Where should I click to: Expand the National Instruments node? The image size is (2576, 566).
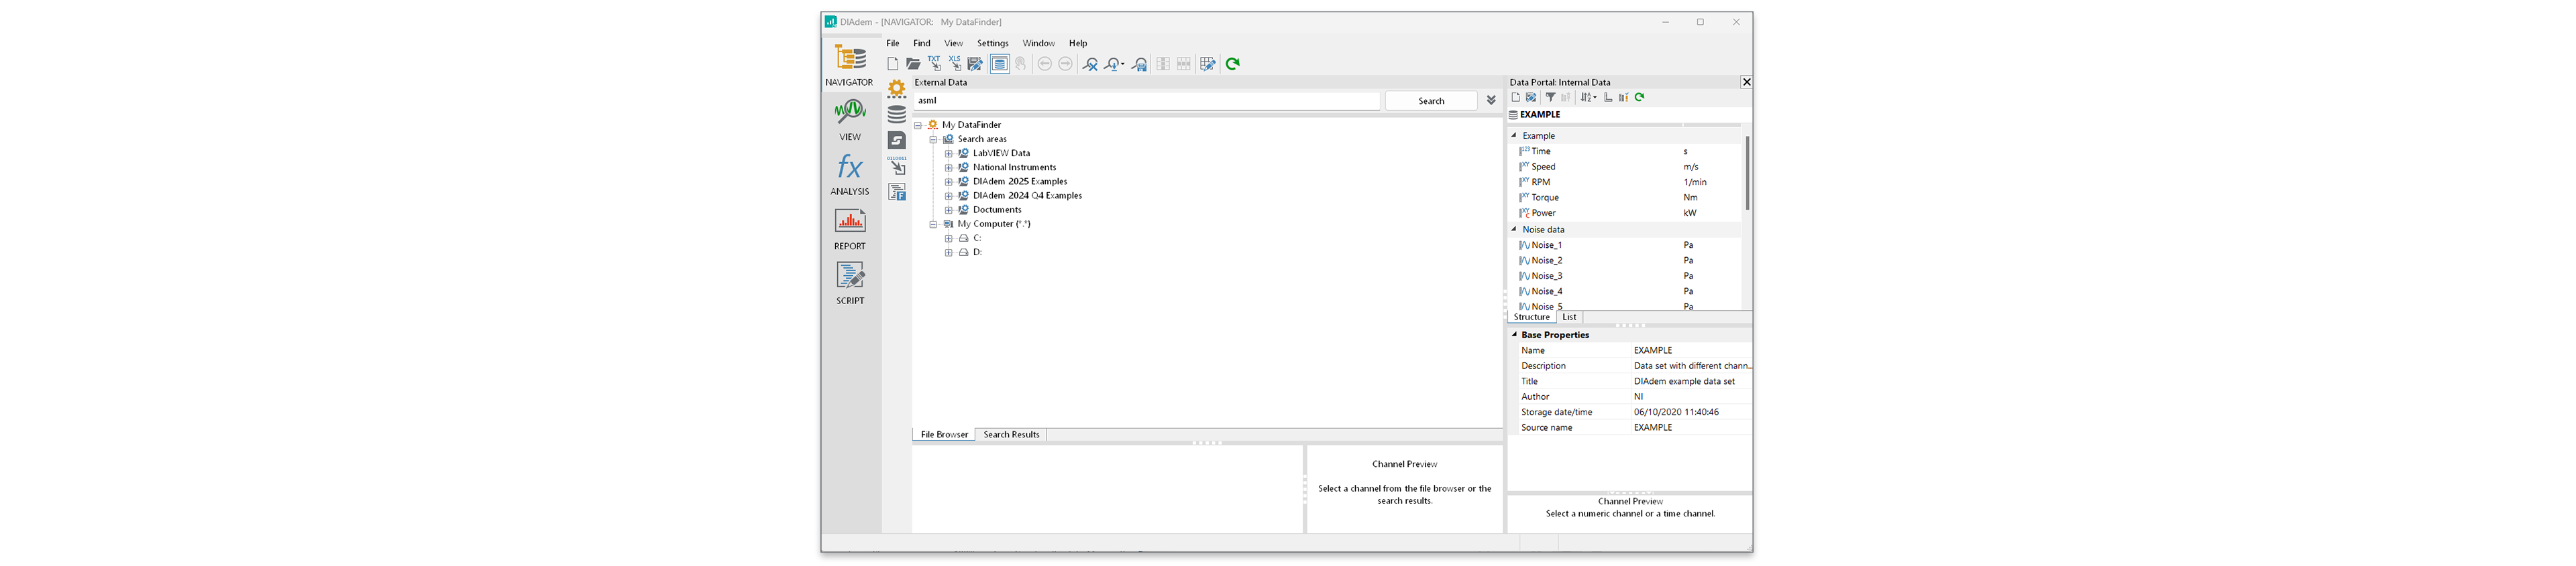(x=949, y=167)
